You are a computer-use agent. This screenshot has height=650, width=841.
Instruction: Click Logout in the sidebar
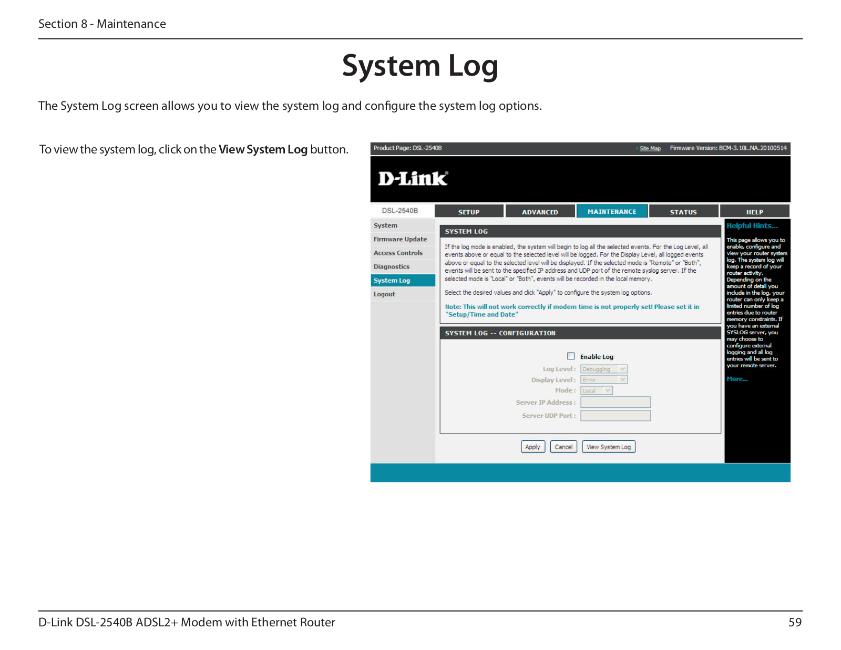pyautogui.click(x=403, y=294)
